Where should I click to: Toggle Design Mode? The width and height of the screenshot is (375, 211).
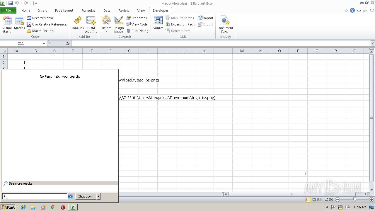(x=119, y=25)
